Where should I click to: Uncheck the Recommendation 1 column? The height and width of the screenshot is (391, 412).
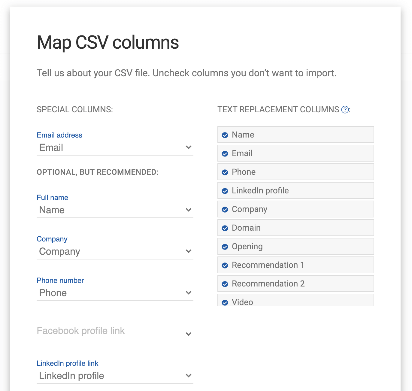coord(225,265)
